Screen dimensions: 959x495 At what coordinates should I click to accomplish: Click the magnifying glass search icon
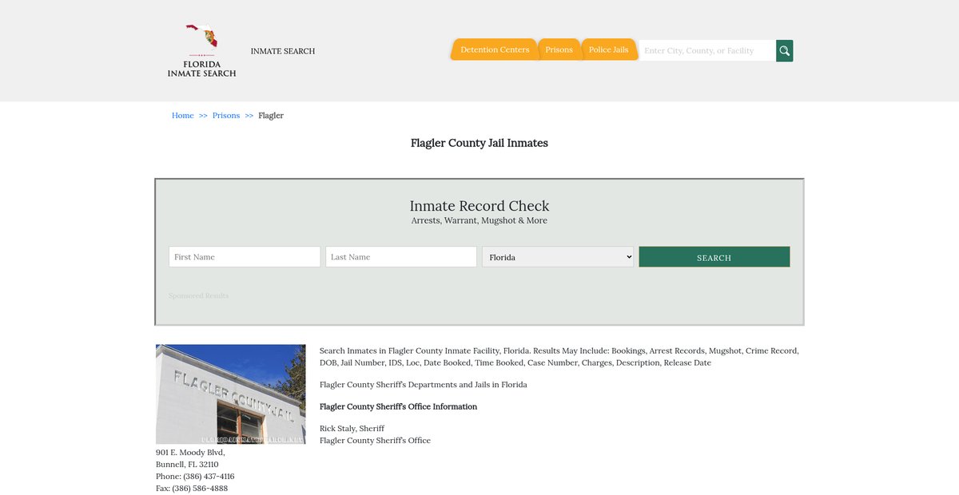pos(785,50)
